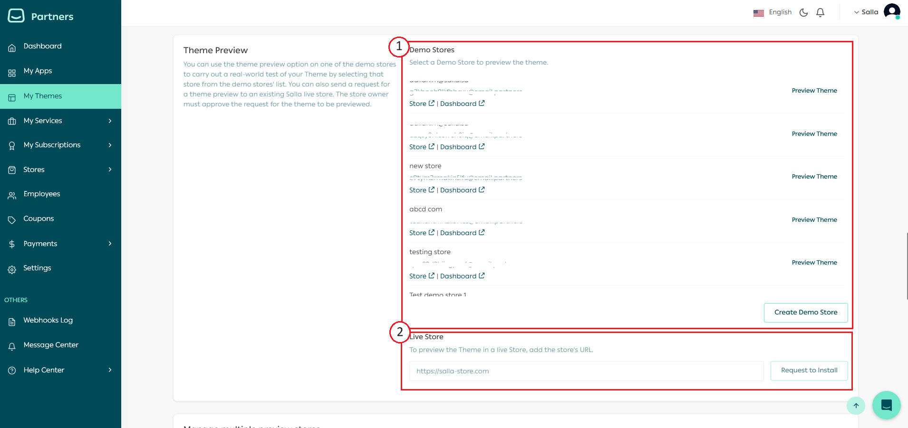Select My Themes menu item
This screenshot has height=428, width=908.
click(60, 96)
